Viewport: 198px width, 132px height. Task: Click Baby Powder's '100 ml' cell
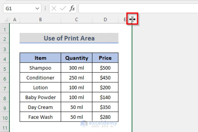tap(76, 97)
